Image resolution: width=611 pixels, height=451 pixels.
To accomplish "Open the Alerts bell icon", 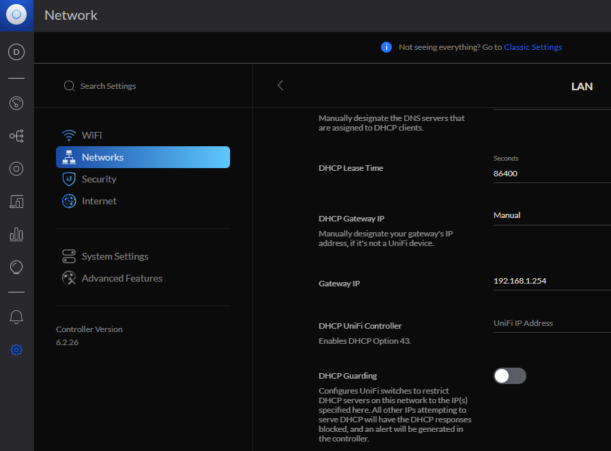I will tap(16, 317).
